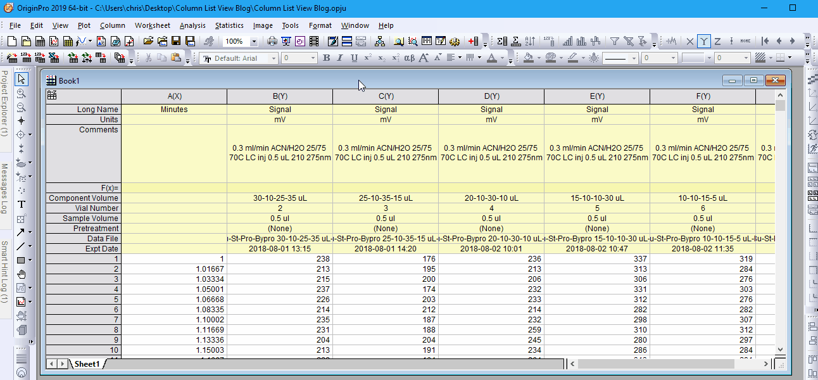The width and height of the screenshot is (818, 380).
Task: Select column header C(Y)
Action: (386, 96)
